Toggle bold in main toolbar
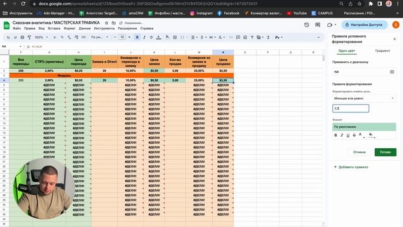This screenshot has width=403, height=227. (137, 37)
